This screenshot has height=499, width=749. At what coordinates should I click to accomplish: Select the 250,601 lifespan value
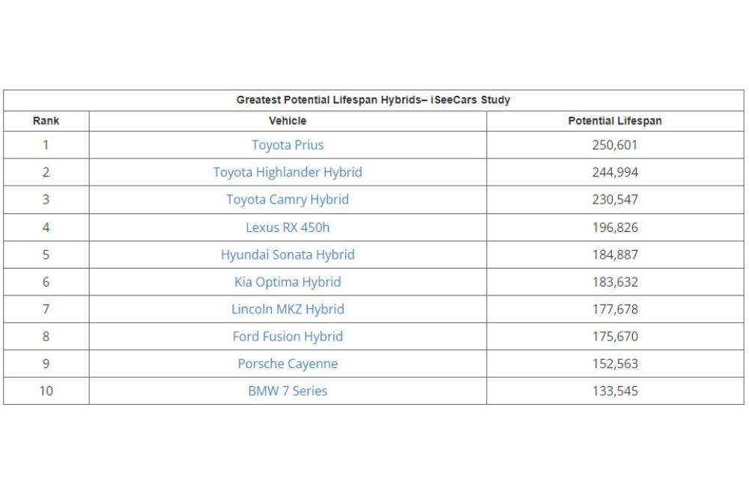[x=615, y=145]
